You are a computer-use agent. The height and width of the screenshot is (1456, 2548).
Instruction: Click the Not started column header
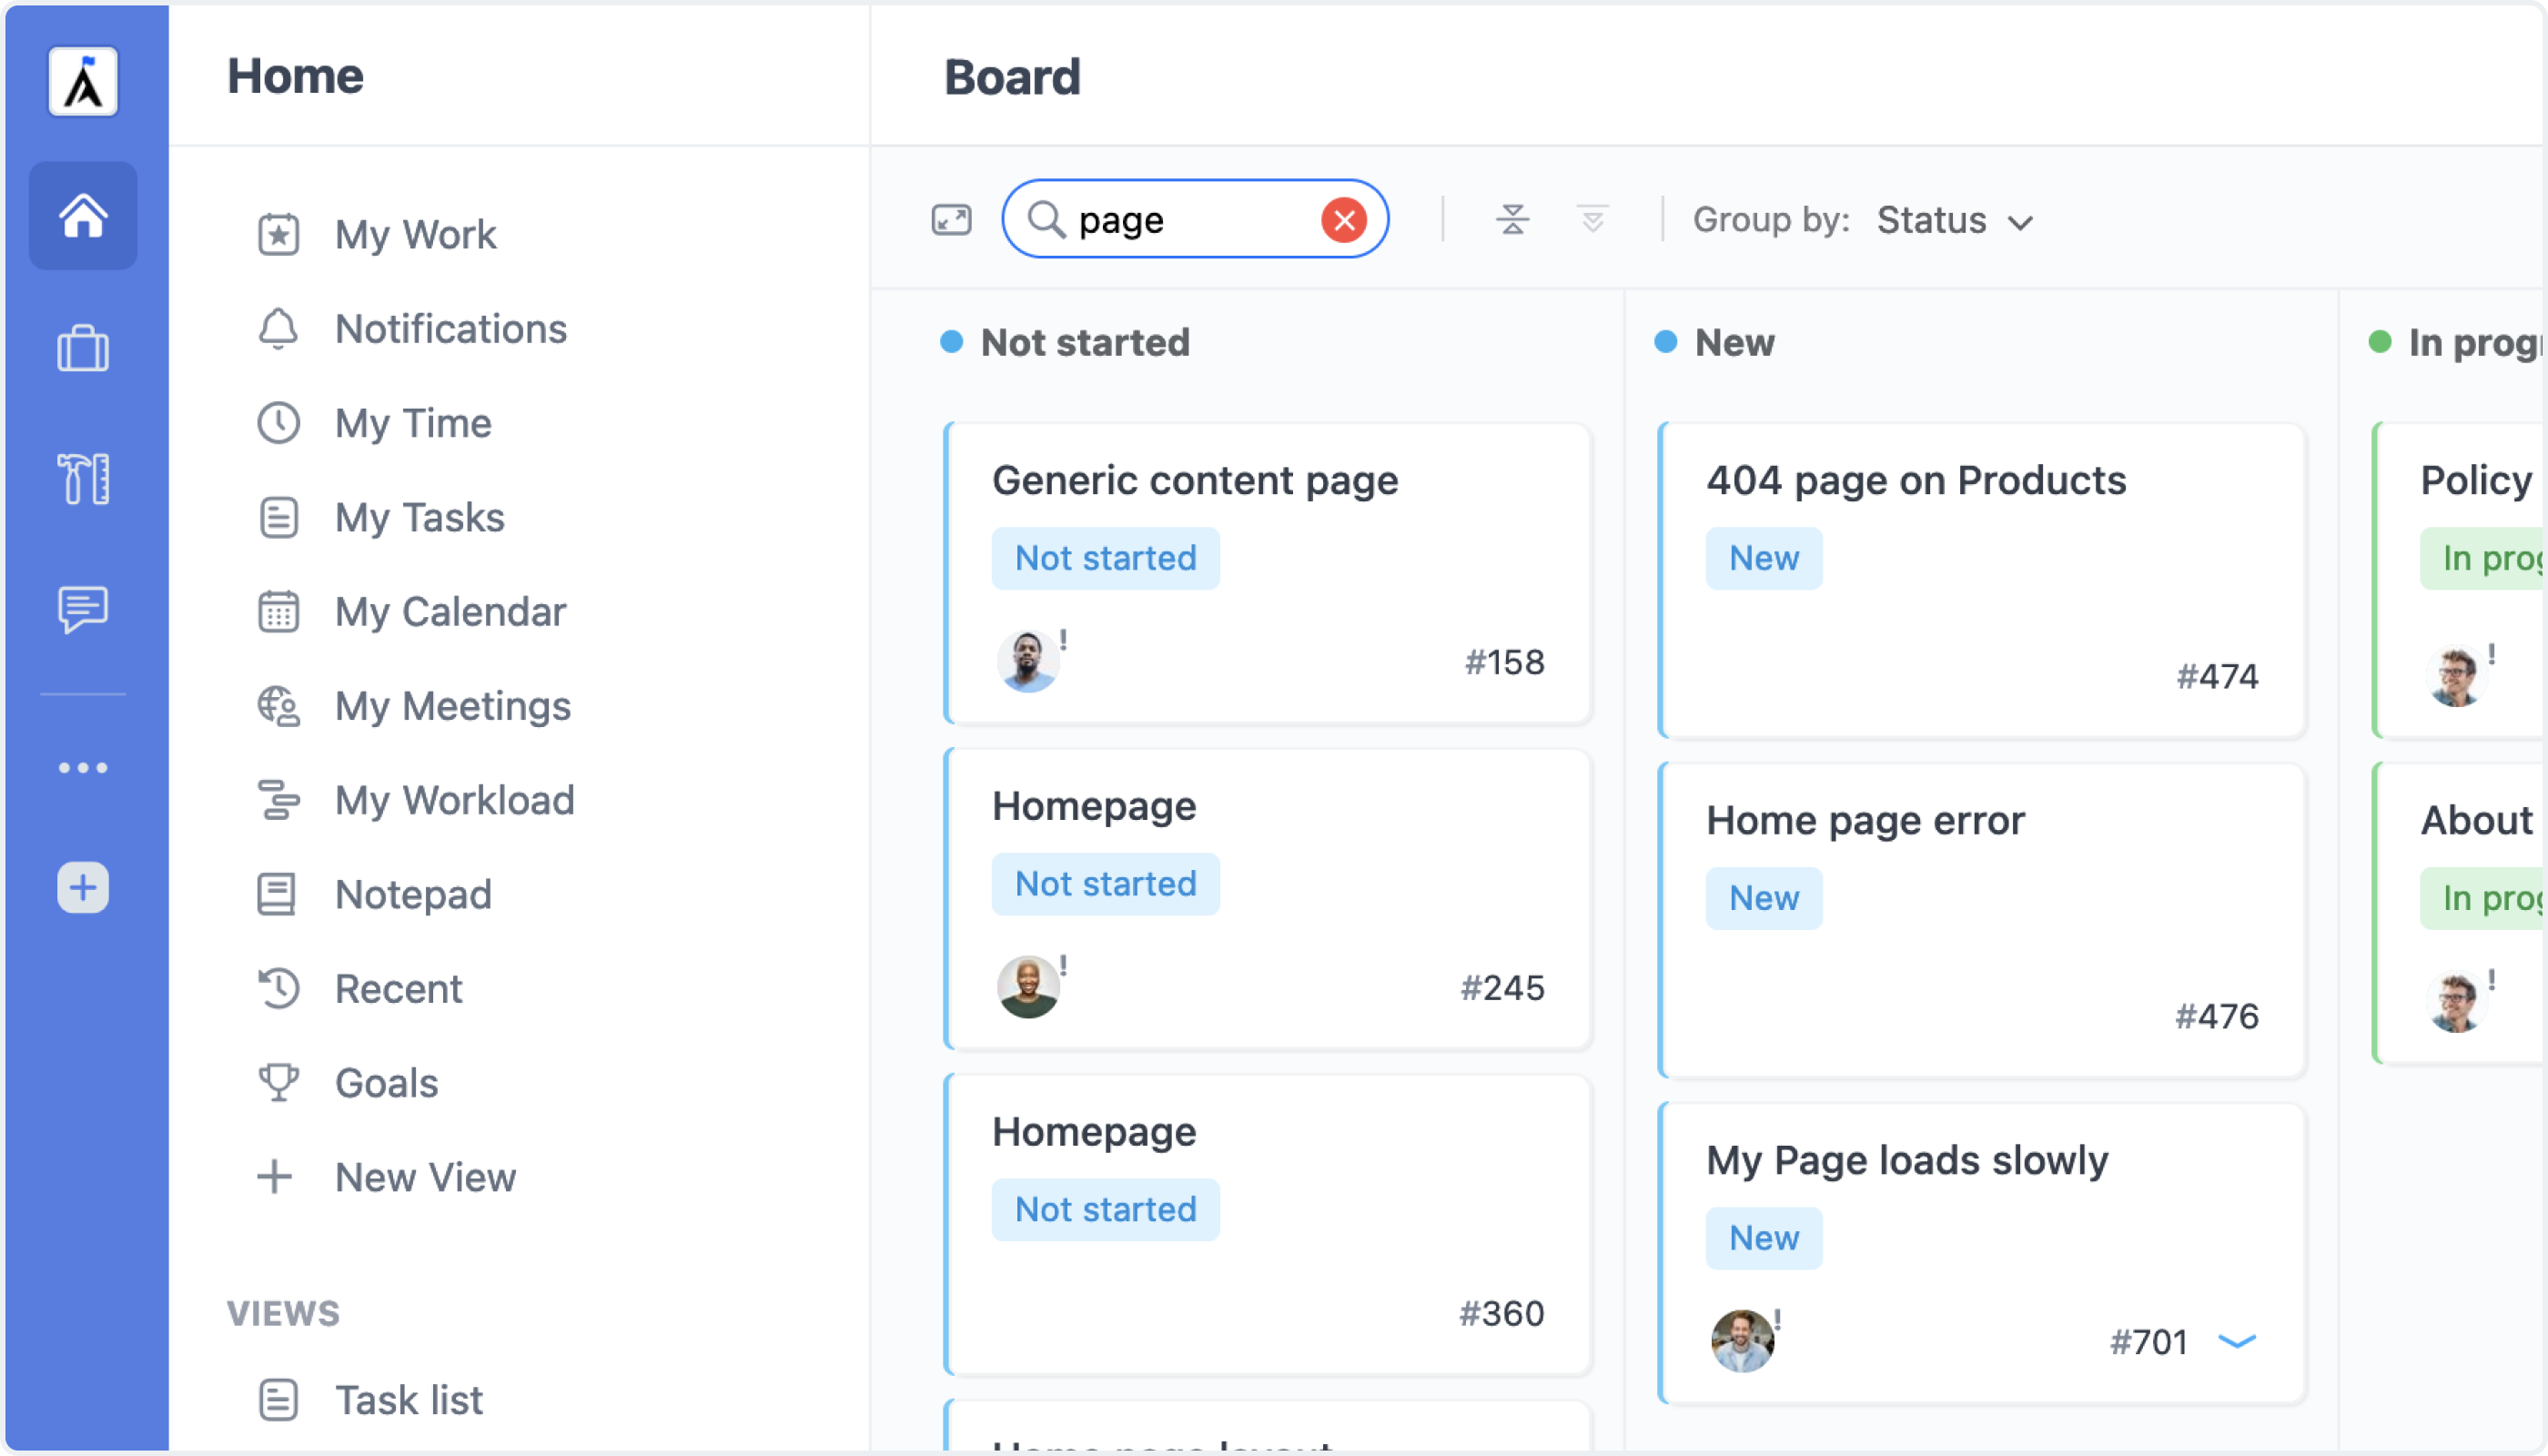pyautogui.click(x=1085, y=343)
